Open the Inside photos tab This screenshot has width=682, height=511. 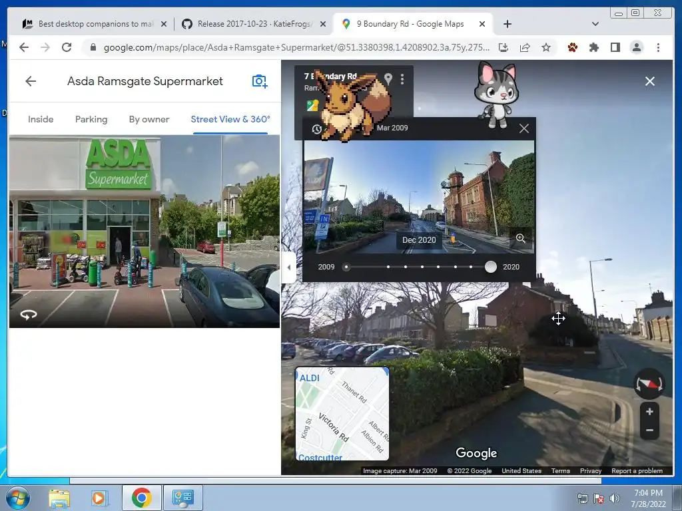coord(41,119)
